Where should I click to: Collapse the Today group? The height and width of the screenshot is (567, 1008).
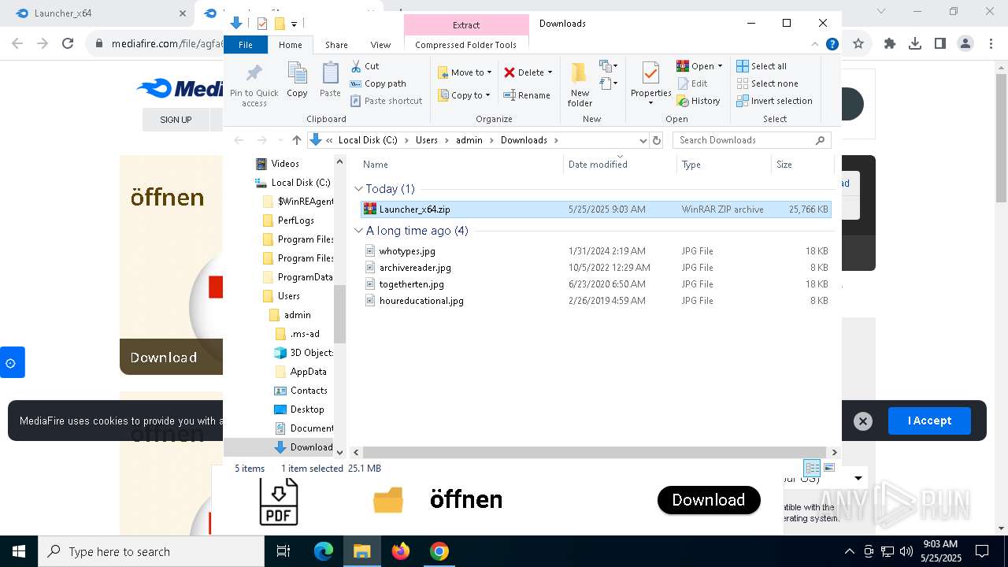point(359,189)
